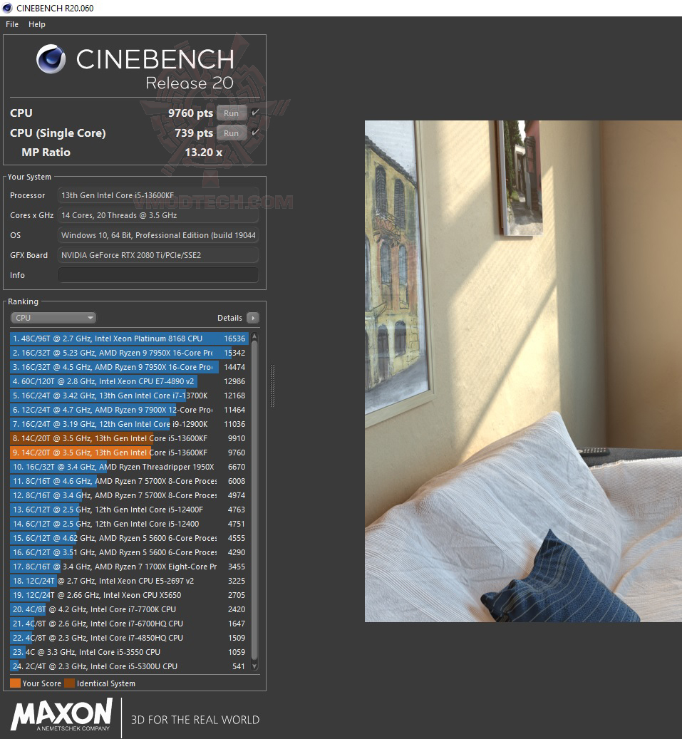Click the 9760 pts CPU score
The width and height of the screenshot is (682, 739).
190,113
